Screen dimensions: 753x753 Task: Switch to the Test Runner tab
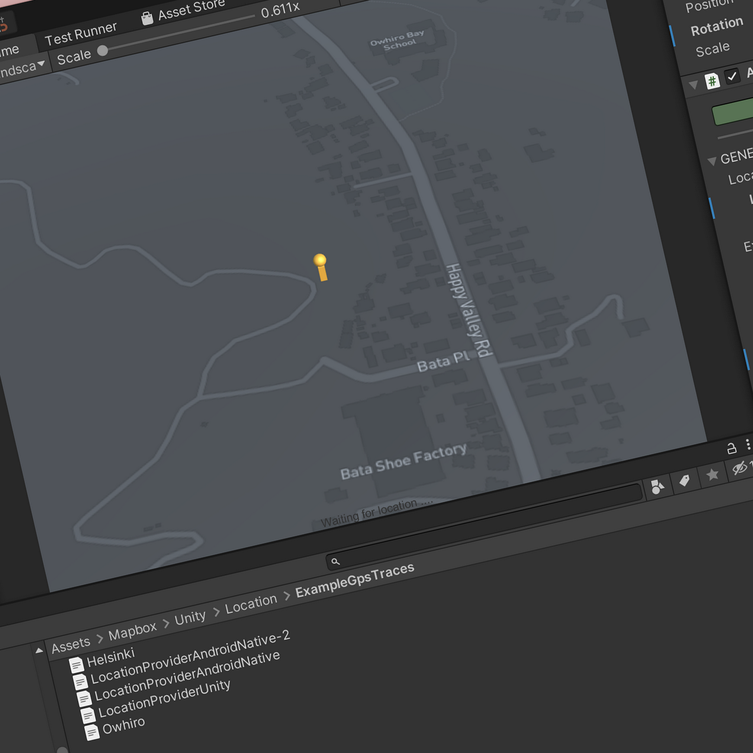(x=81, y=34)
